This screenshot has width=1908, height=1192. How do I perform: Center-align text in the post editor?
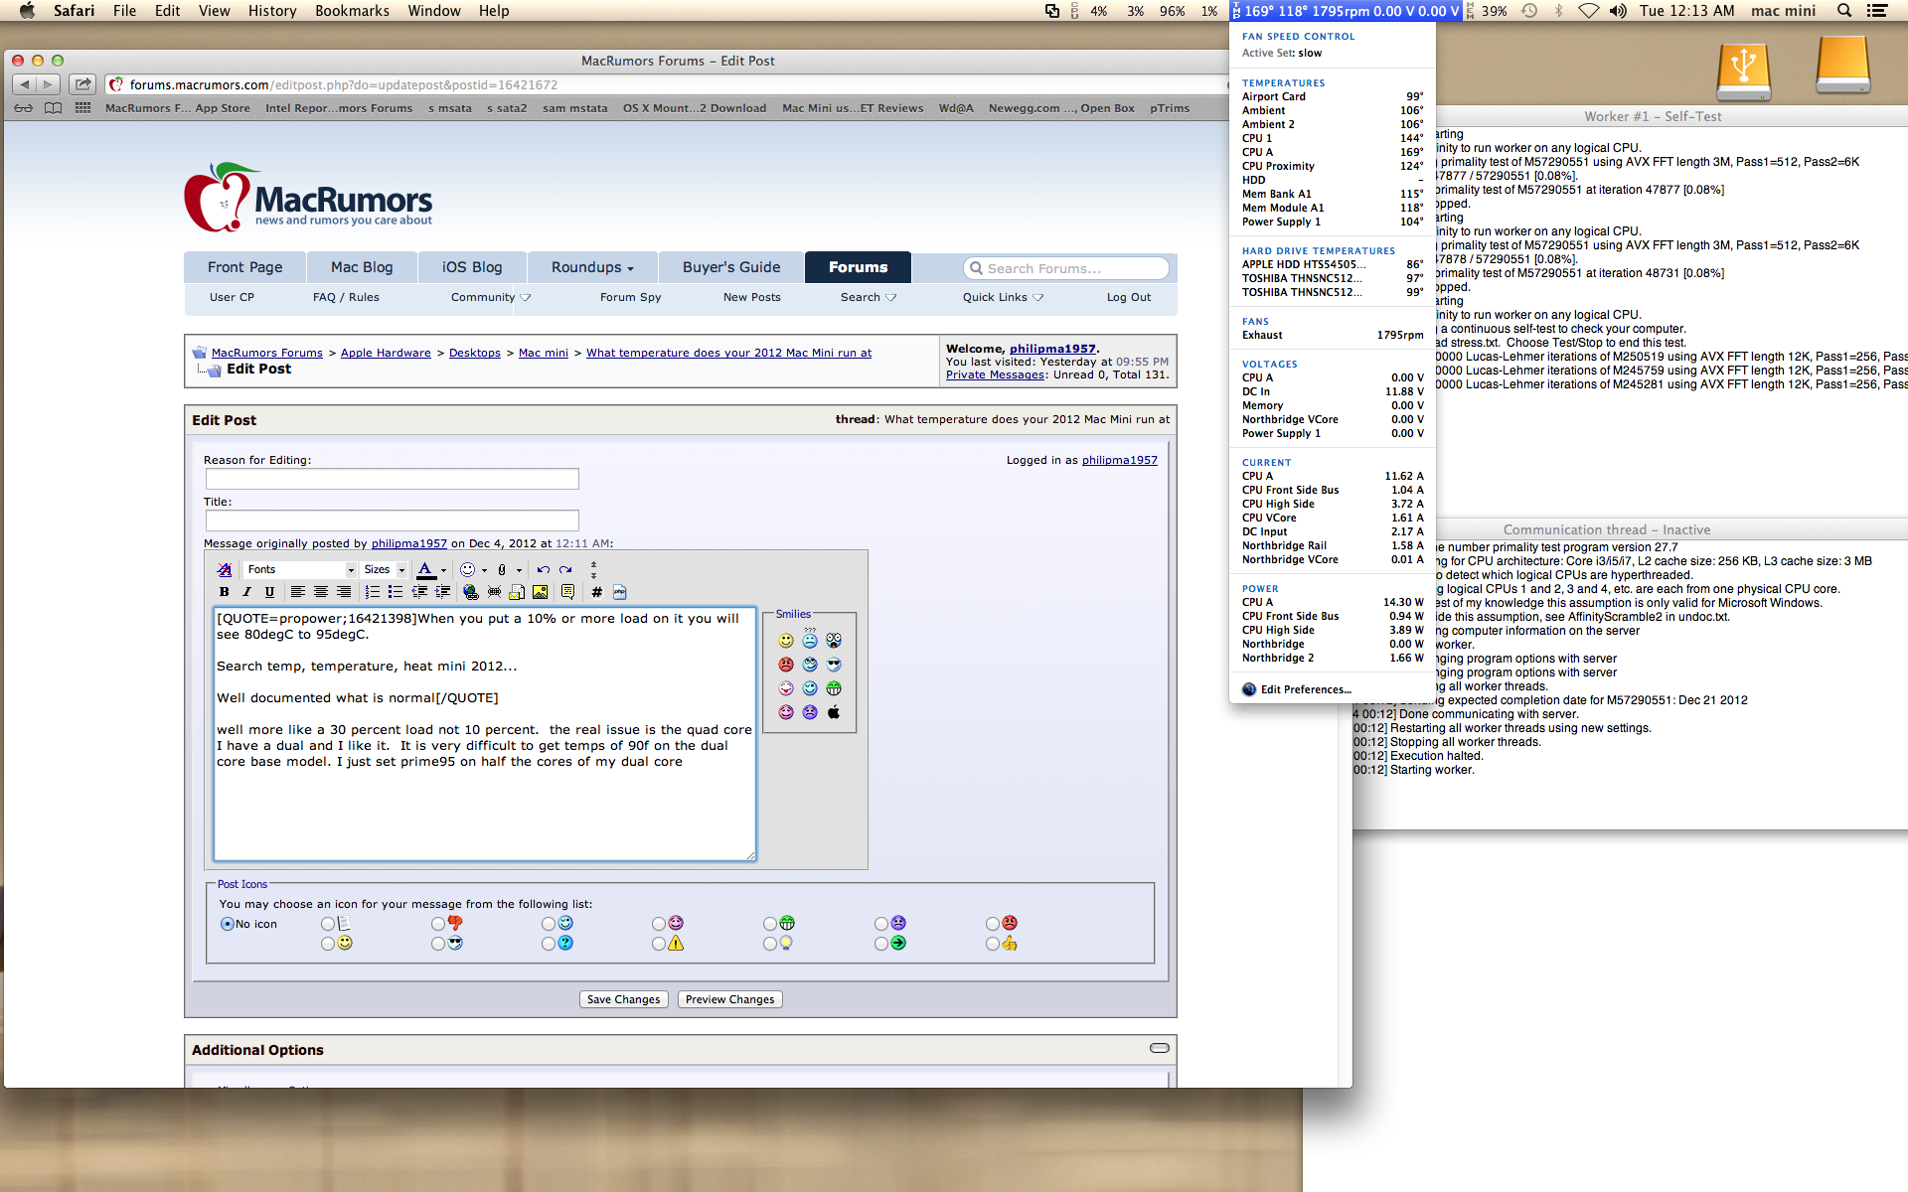point(320,592)
